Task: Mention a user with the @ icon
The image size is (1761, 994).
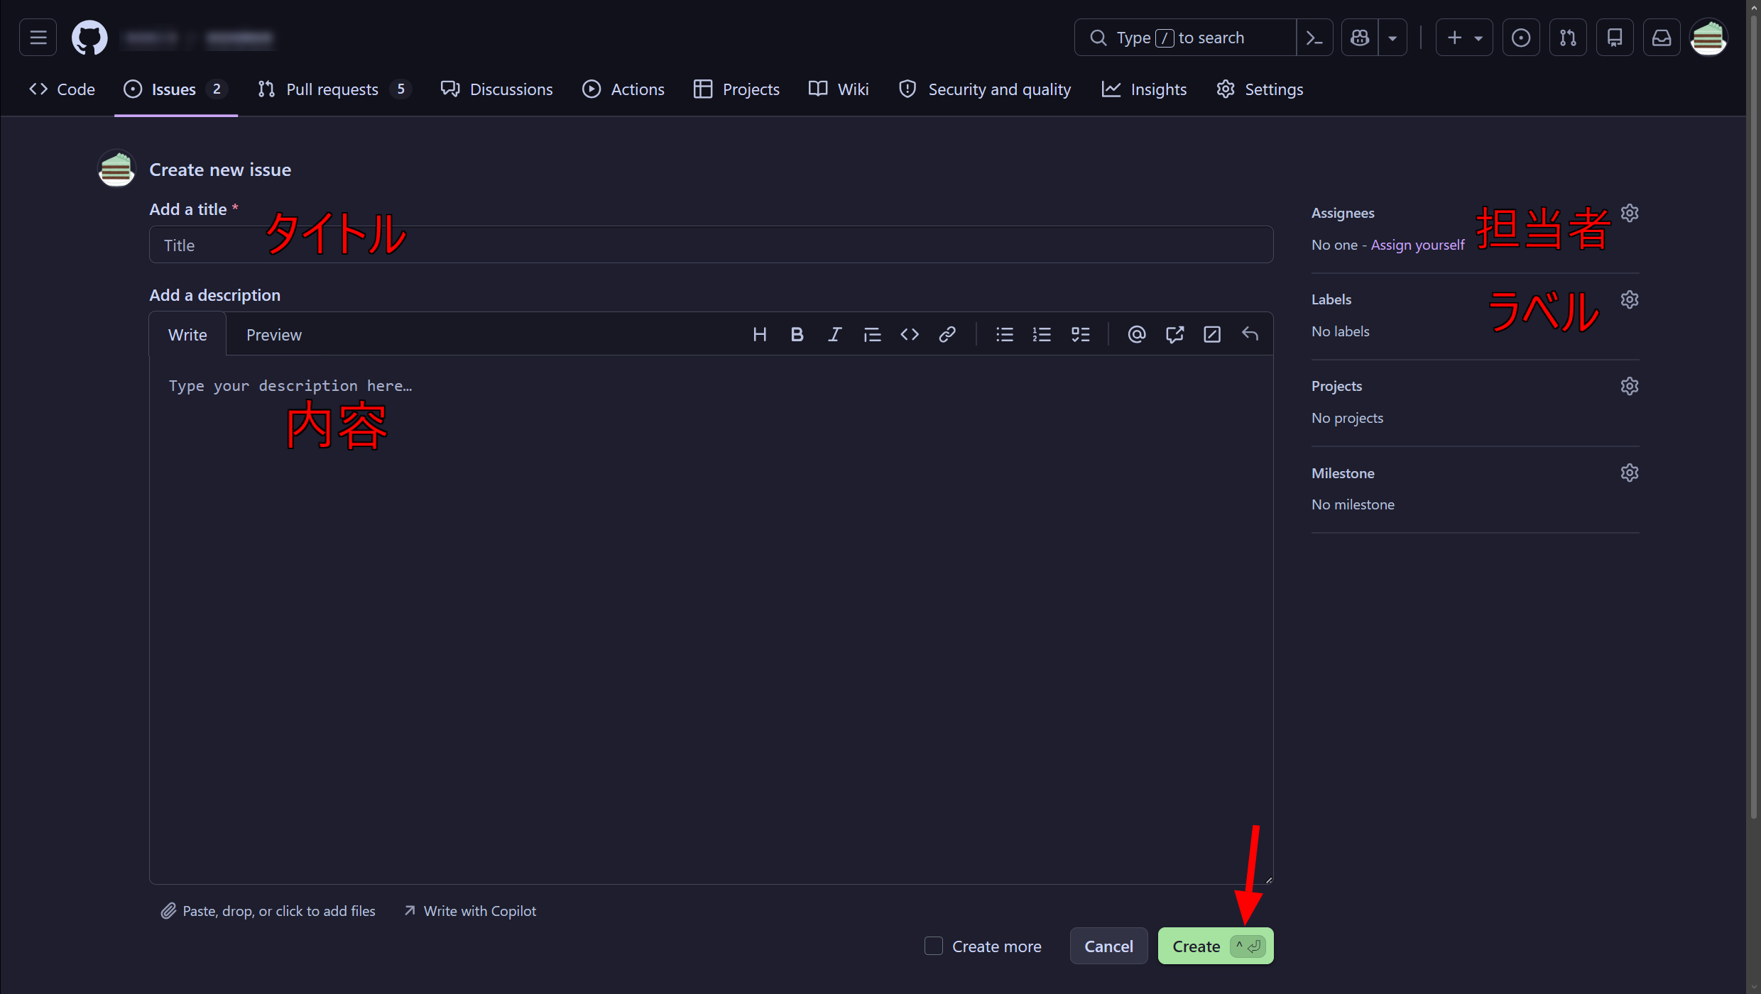Action: 1136,334
